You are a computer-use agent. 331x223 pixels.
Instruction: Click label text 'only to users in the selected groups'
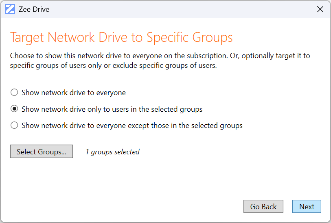pyautogui.click(x=112, y=109)
